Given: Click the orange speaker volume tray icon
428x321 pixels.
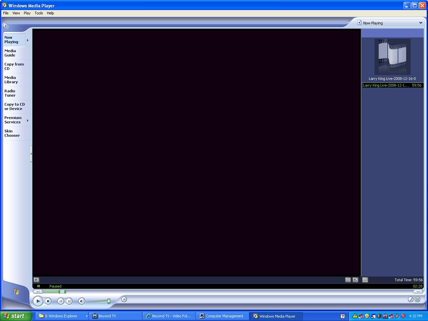Looking at the screenshot, I should [x=379, y=316].
